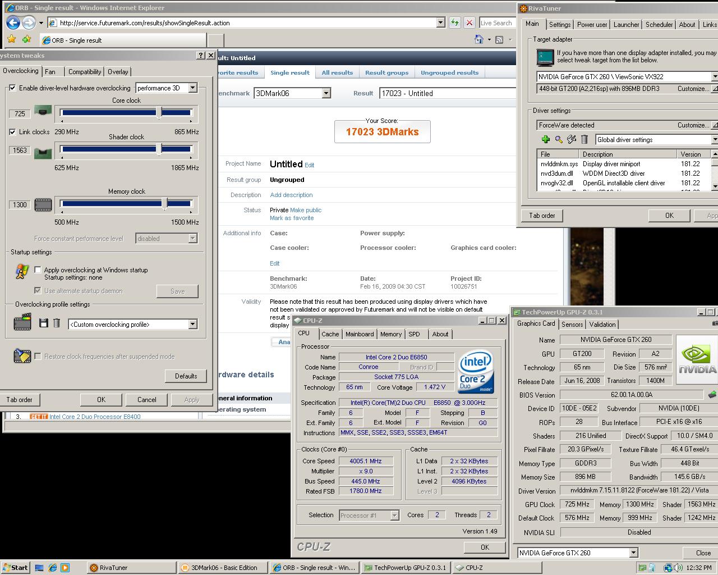The width and height of the screenshot is (718, 575).
Task: Click the Make public link
Action: tap(306, 210)
